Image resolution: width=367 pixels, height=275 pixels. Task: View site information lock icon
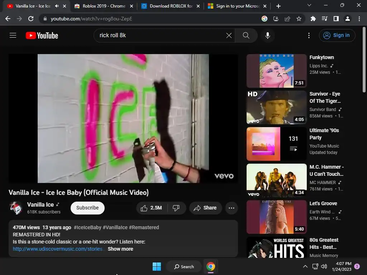[45, 19]
